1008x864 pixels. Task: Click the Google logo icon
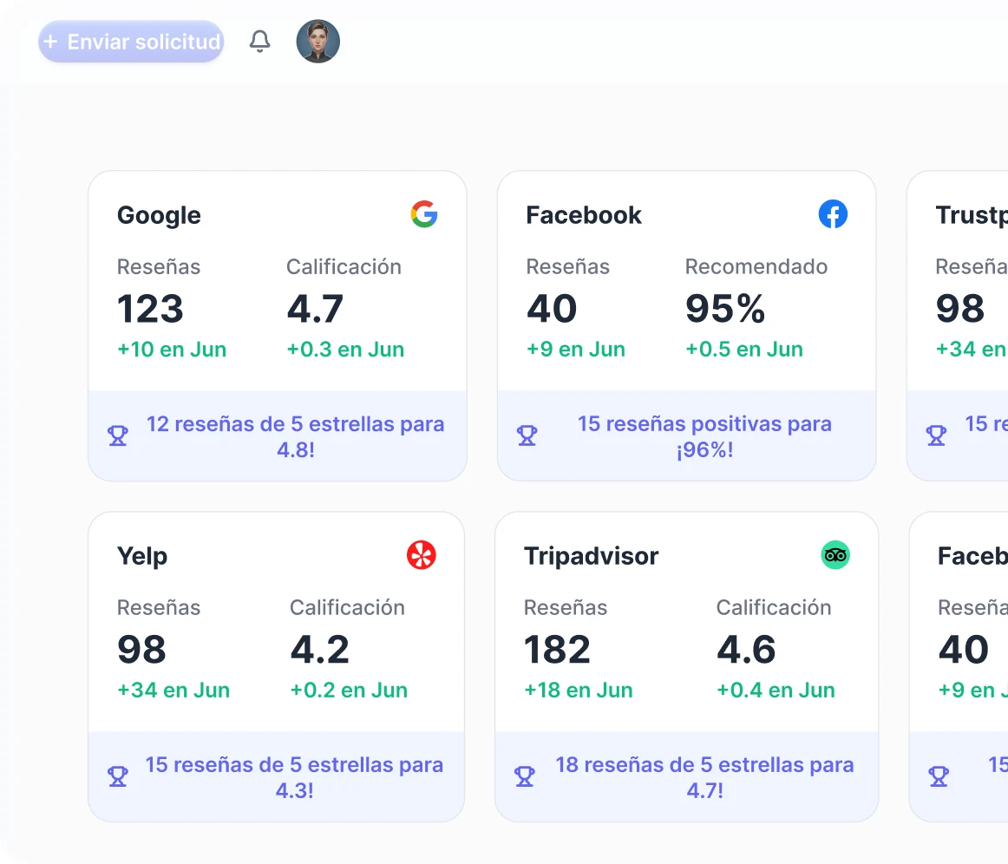424,214
